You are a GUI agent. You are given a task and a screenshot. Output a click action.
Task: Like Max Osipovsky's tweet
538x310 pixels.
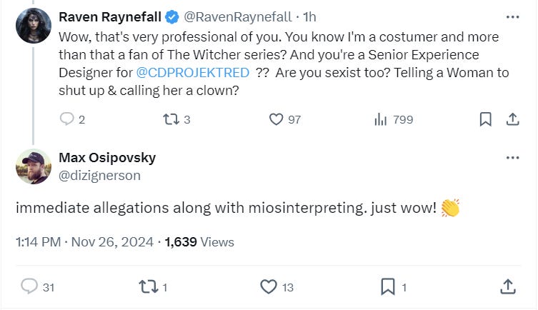268,286
